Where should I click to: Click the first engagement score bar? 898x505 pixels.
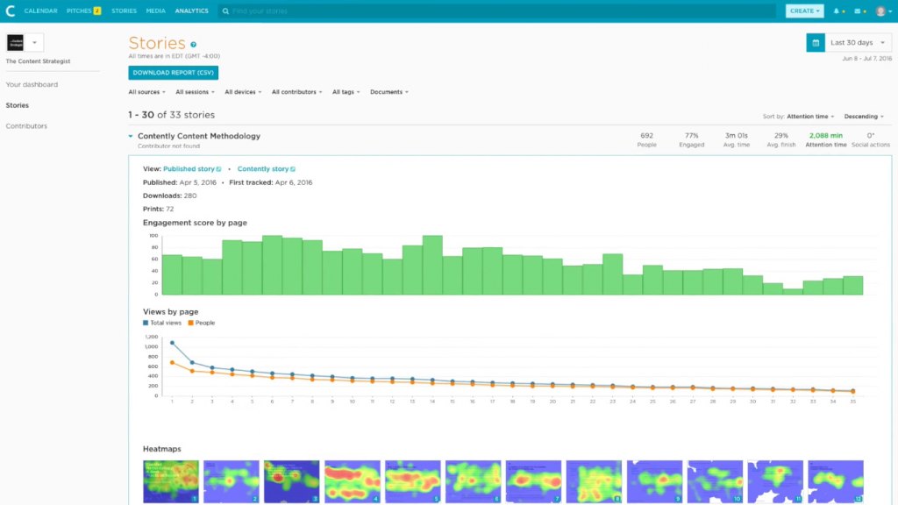(172, 274)
